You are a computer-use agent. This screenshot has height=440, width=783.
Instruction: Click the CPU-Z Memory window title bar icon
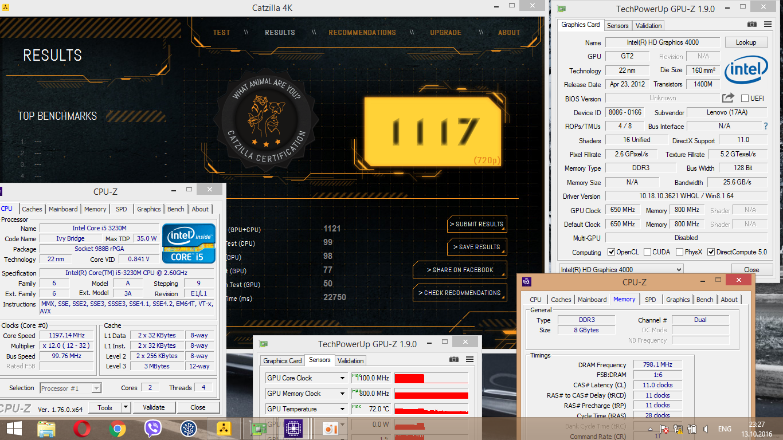pos(527,281)
